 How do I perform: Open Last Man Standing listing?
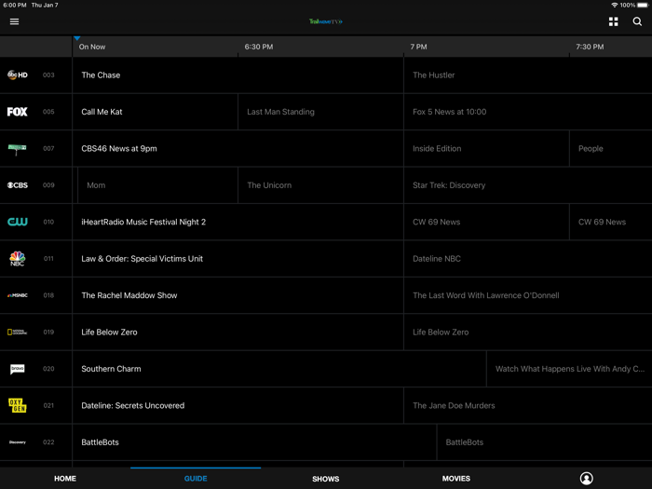[320, 112]
